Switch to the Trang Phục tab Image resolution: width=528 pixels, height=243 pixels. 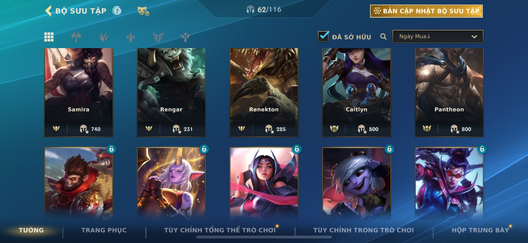pyautogui.click(x=104, y=230)
